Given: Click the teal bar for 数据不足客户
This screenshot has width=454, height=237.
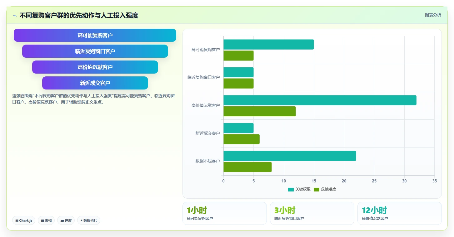Looking at the screenshot, I should (290, 156).
